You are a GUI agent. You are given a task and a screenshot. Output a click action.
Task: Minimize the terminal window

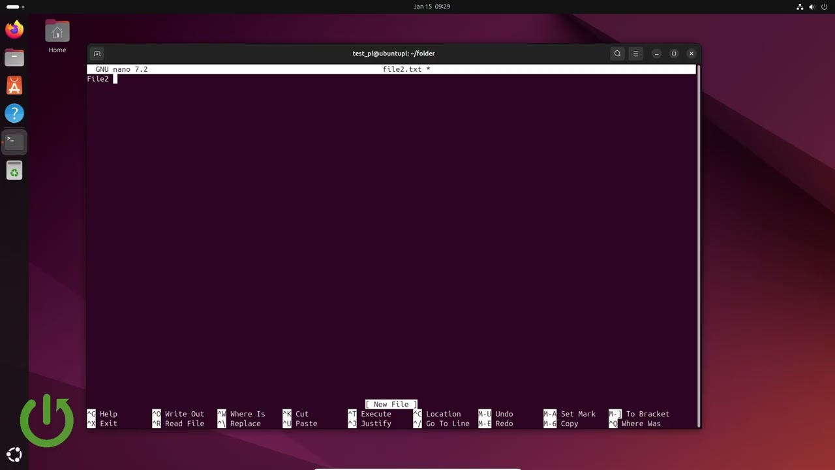coord(657,54)
